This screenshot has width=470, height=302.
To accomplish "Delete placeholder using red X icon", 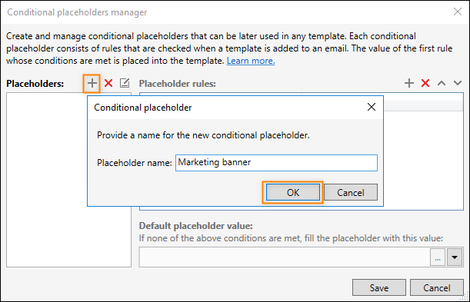I will pyautogui.click(x=108, y=83).
